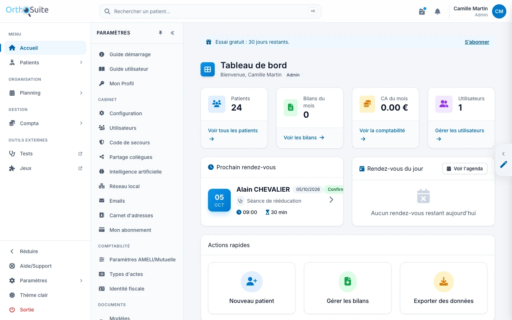Expand the Compta menu chevron
The image size is (512, 320).
(81, 123)
